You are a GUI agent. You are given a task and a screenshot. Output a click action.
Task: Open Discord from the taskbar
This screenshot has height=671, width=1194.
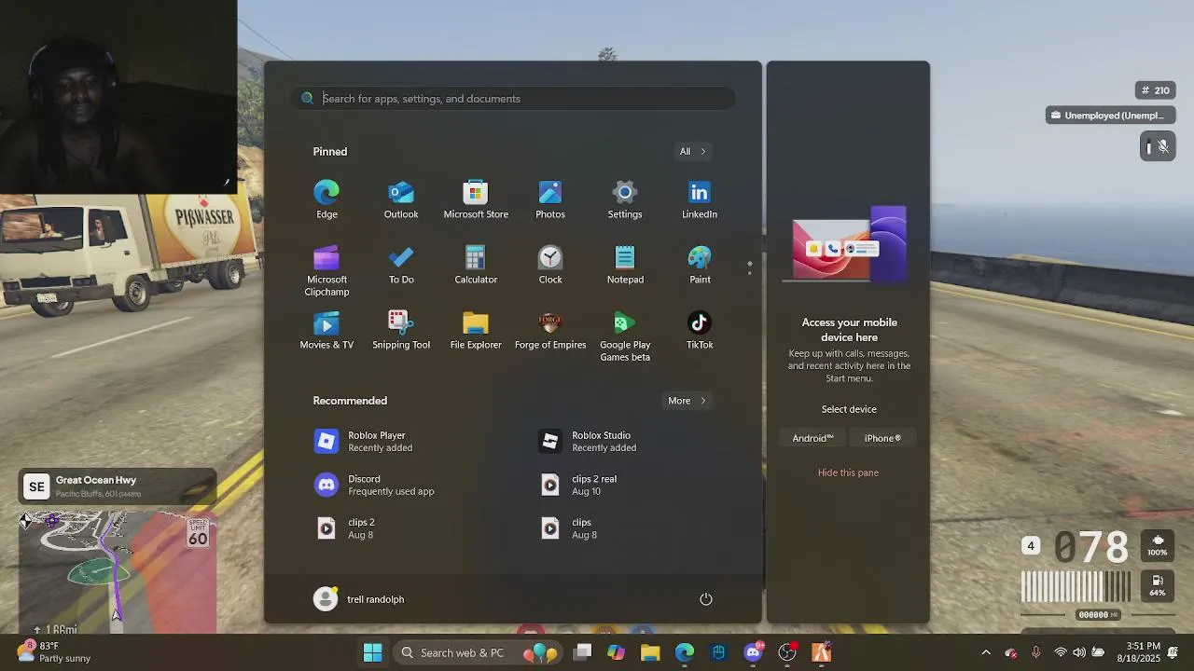click(x=753, y=652)
